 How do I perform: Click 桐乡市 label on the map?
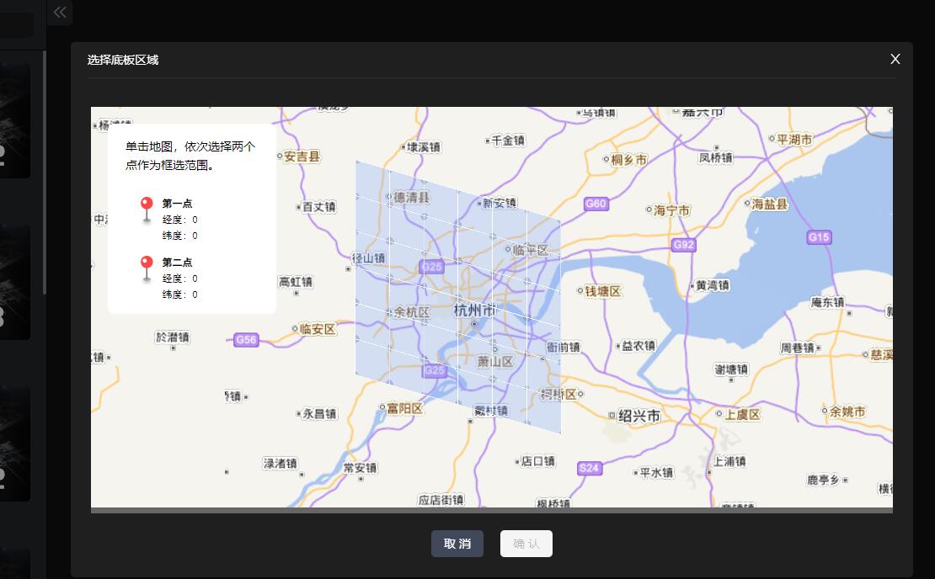click(x=629, y=160)
